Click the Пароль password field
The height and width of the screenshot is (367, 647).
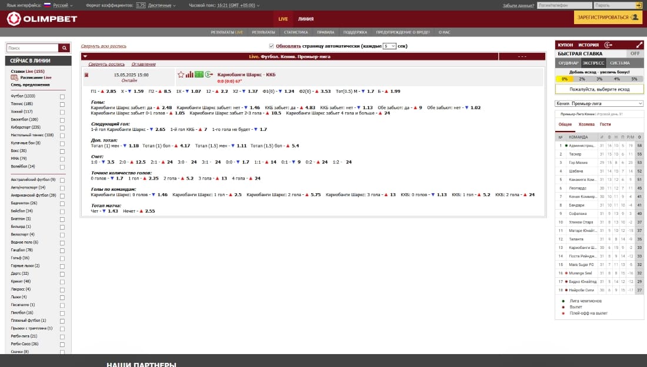pyautogui.click(x=615, y=5)
